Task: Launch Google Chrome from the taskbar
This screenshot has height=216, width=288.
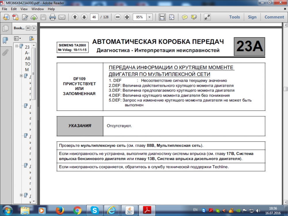Action: click(x=77, y=211)
